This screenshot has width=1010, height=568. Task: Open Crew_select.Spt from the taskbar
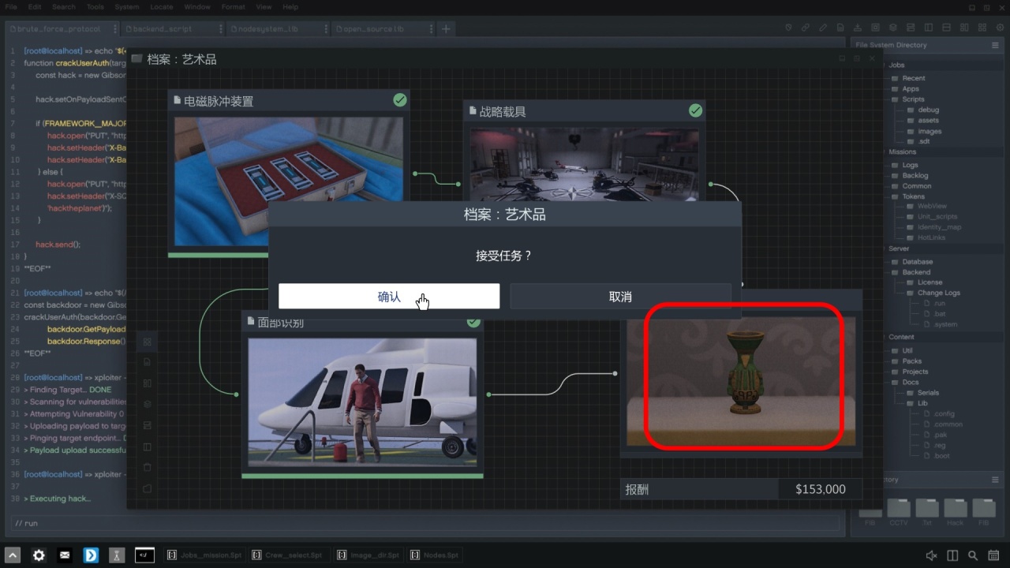coord(288,555)
